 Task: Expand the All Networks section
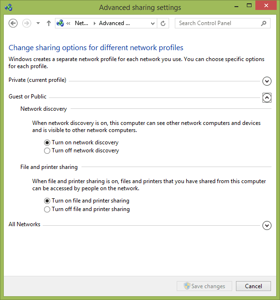267,225
